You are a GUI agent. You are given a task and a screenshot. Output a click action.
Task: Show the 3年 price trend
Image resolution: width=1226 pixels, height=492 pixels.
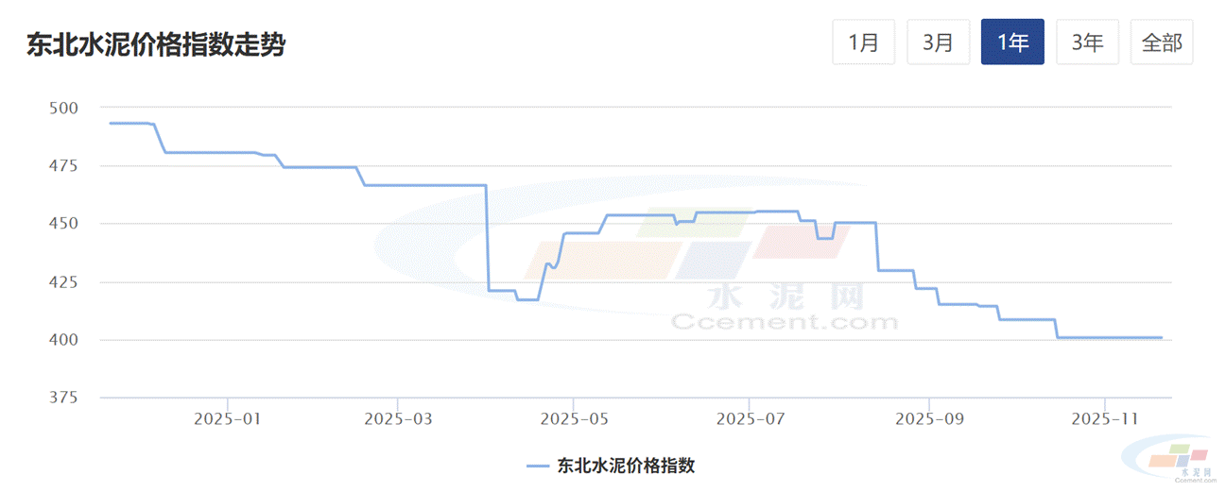[1087, 42]
